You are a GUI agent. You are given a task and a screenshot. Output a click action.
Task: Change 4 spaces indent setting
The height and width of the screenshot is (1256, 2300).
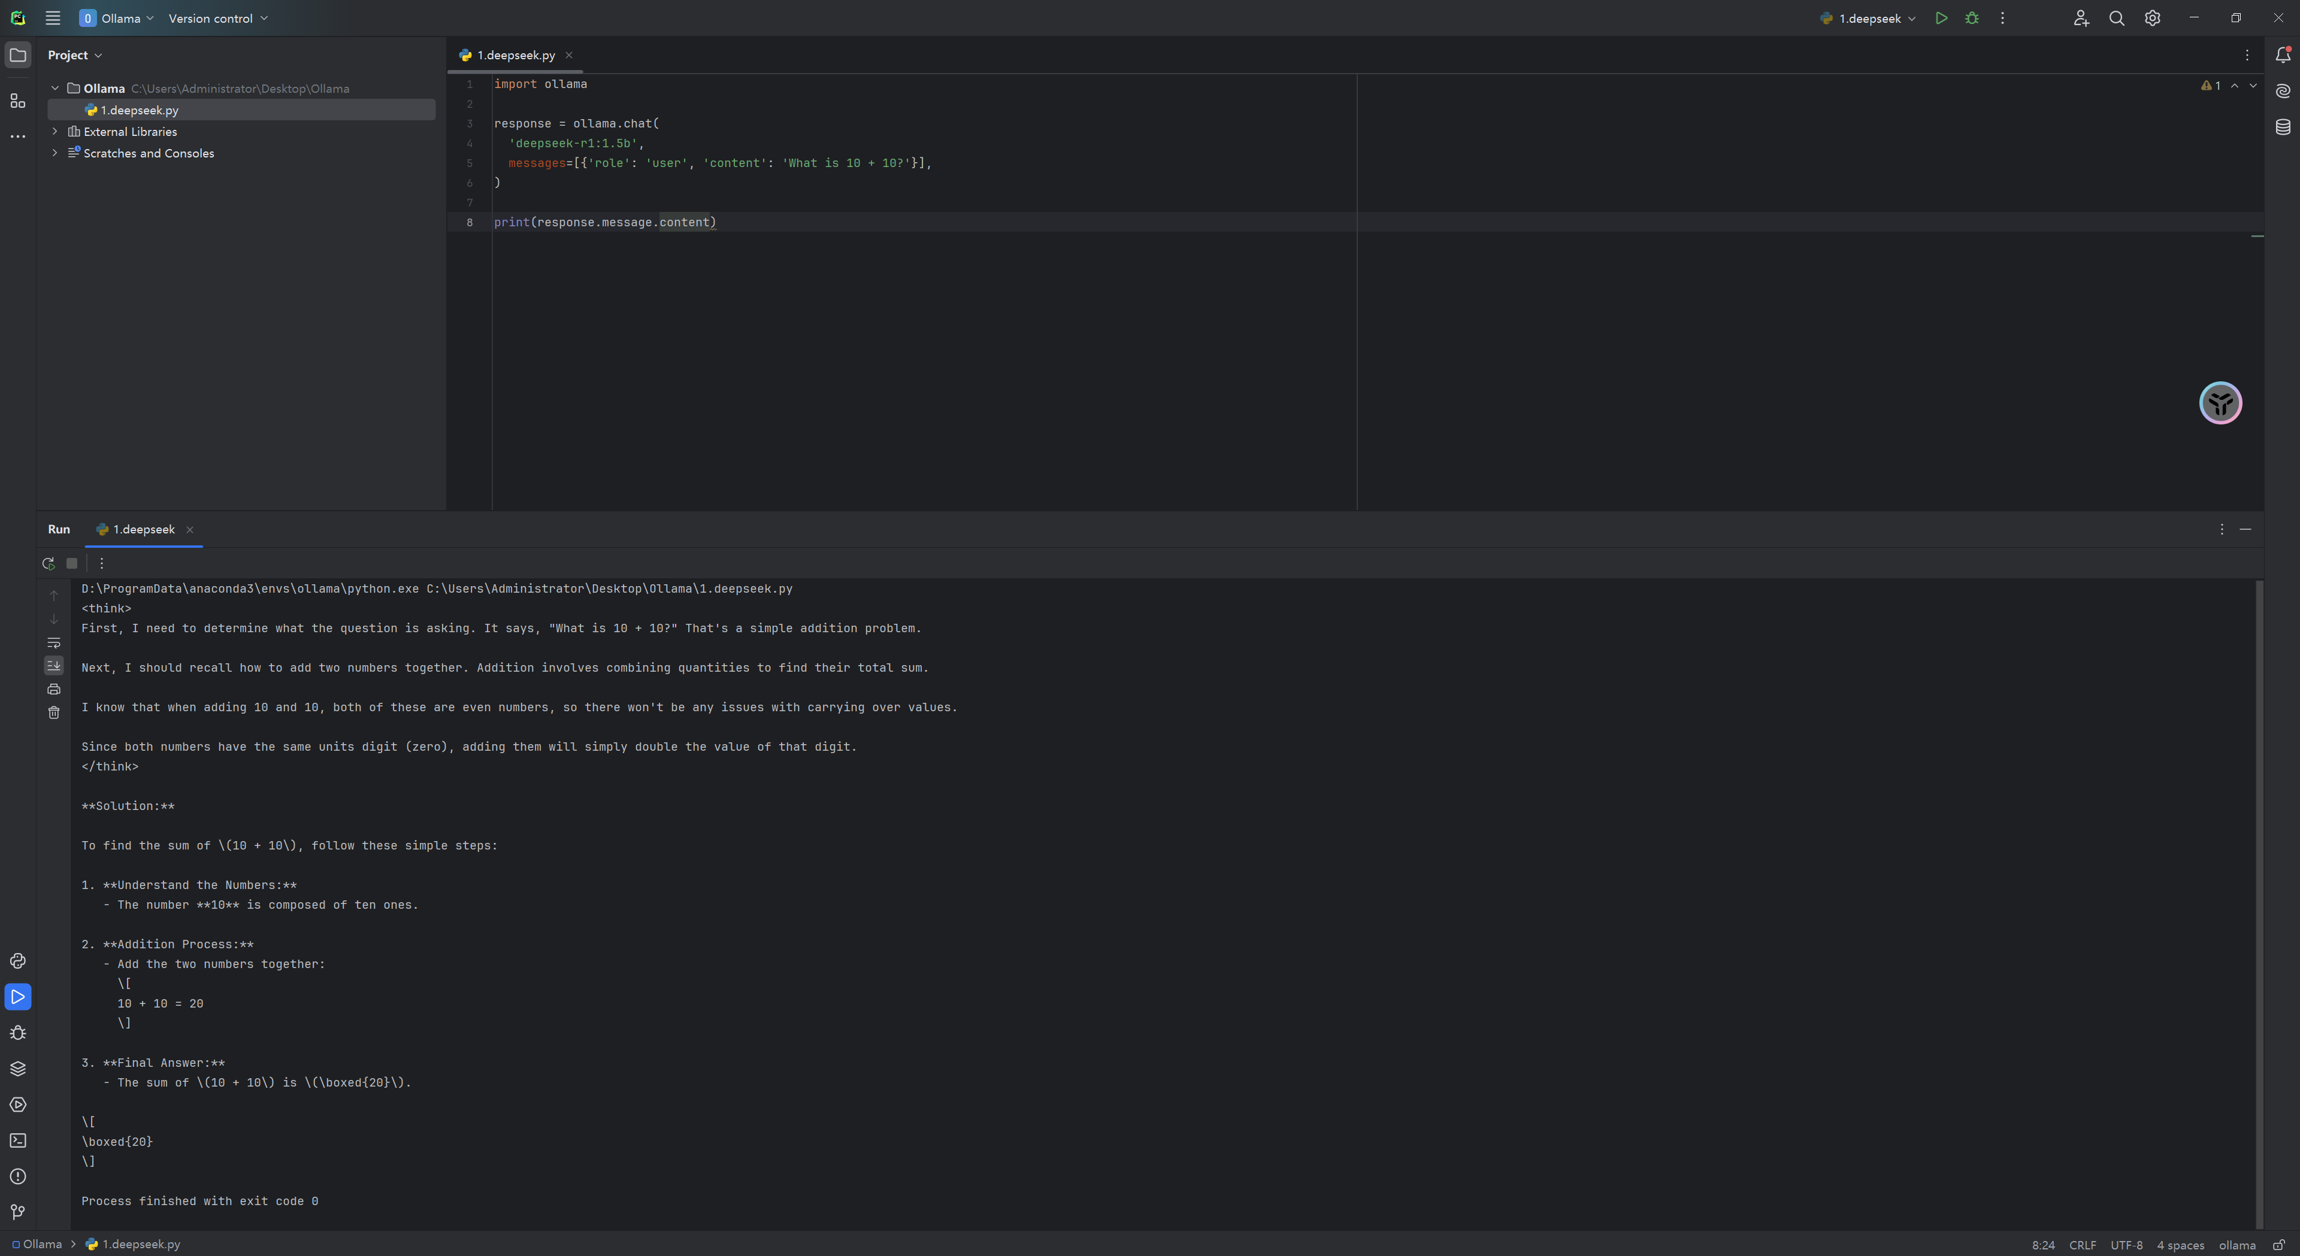click(2180, 1245)
